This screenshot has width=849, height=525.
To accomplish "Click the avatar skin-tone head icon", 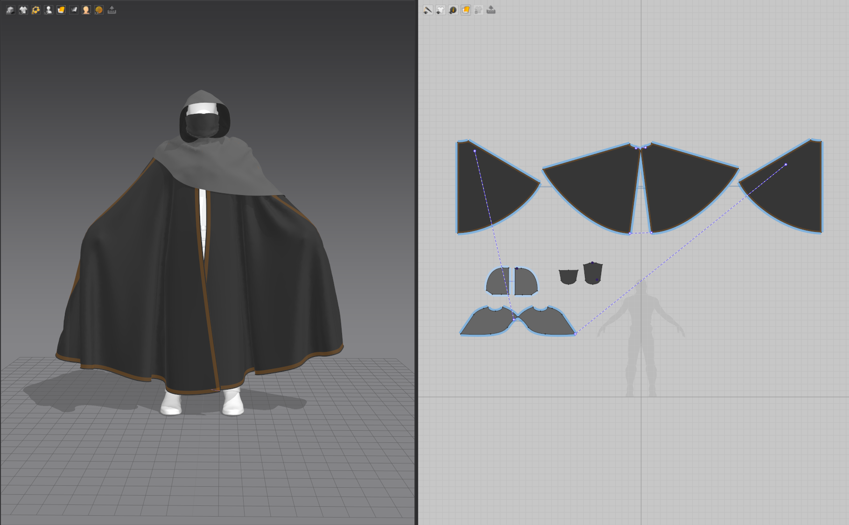I will point(86,10).
